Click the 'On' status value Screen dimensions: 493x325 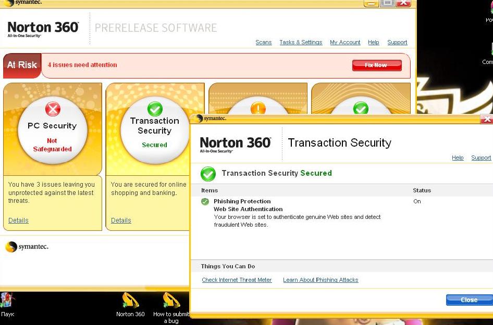417,201
